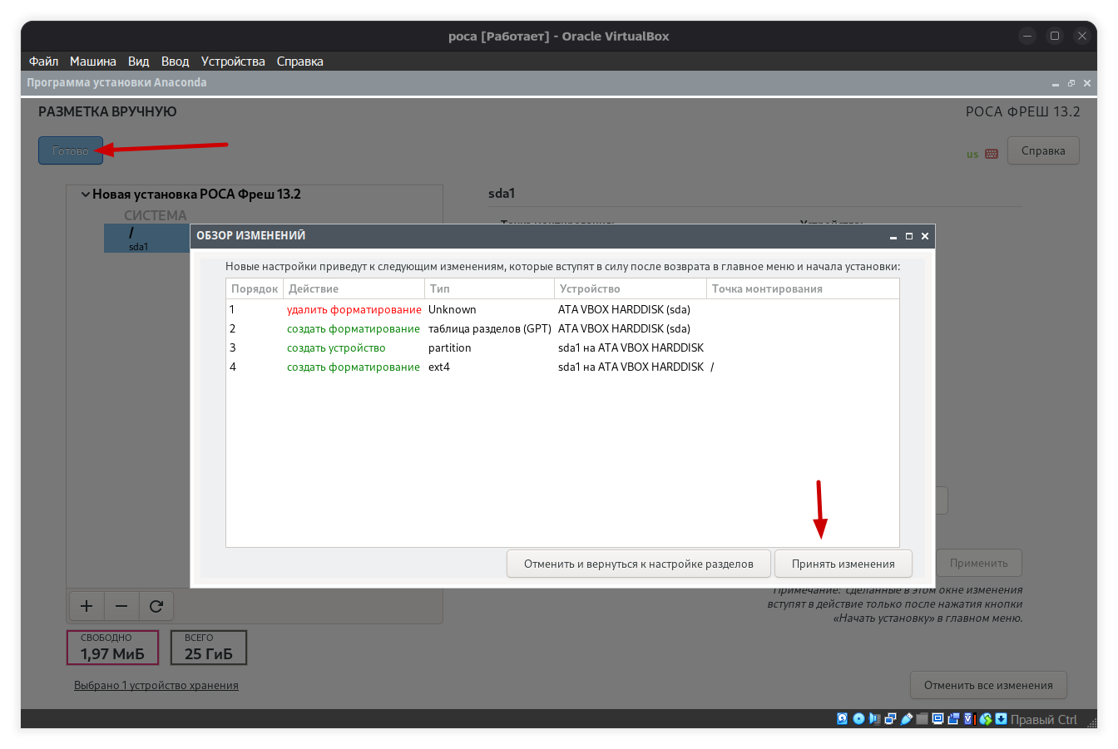1118x749 pixels.
Task: Click the таблица разделов (GPT) cell
Action: click(x=490, y=328)
